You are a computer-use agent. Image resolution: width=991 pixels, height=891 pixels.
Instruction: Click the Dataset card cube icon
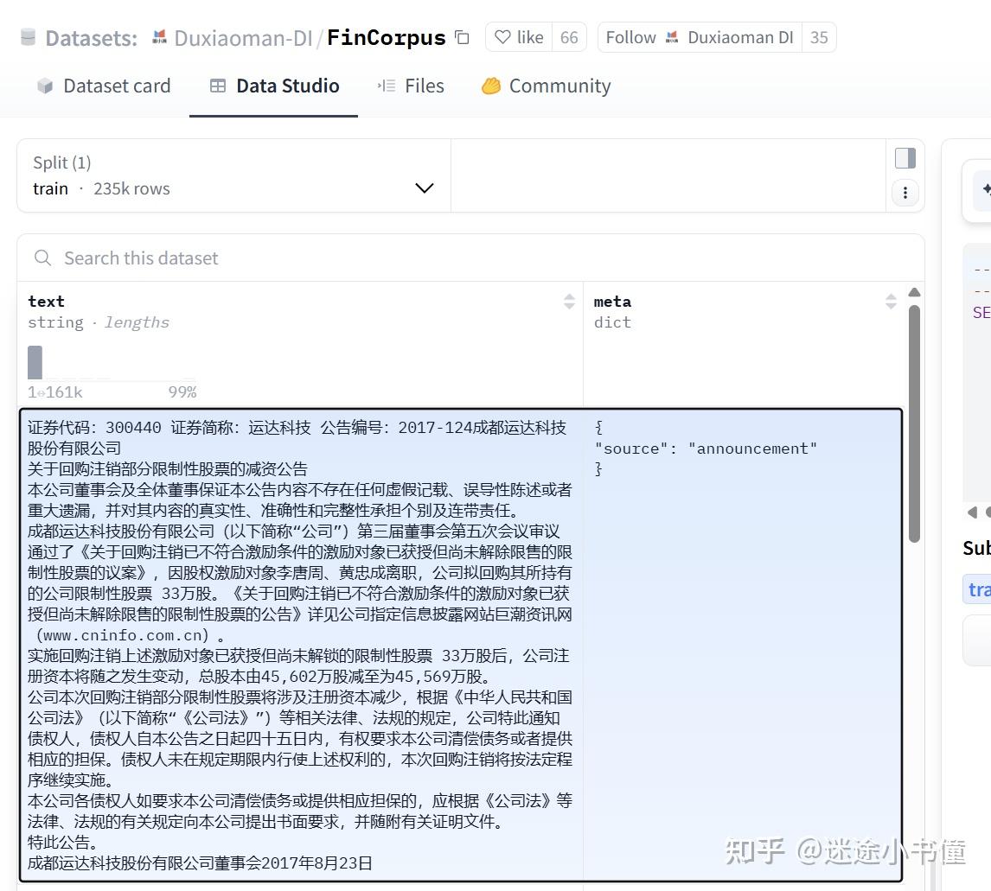[45, 86]
